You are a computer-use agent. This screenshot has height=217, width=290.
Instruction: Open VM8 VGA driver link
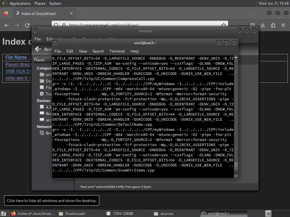(18, 71)
